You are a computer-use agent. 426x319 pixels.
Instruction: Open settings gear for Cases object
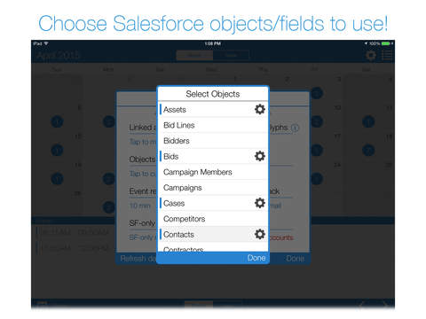(259, 203)
